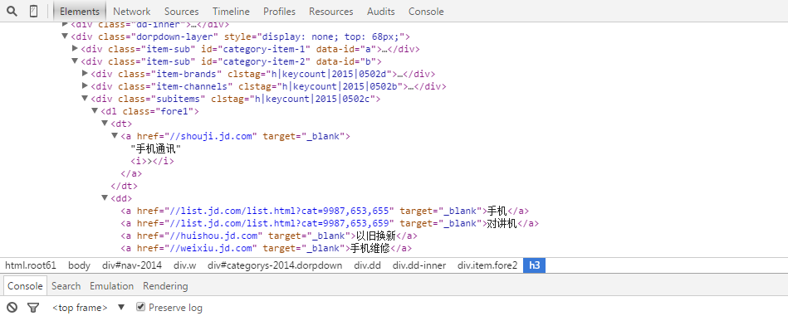Image resolution: width=788 pixels, height=316 pixels.
Task: Click the 以旧换新 anchor text
Action: pos(375,236)
